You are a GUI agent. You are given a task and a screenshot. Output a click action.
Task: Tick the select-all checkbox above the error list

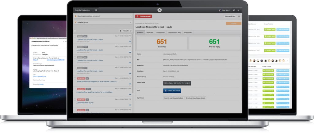(x=75, y=31)
